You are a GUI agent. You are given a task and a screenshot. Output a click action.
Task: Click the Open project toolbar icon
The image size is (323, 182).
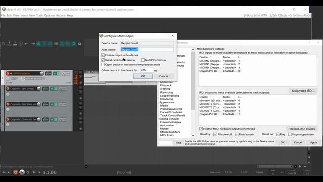pos(9,44)
